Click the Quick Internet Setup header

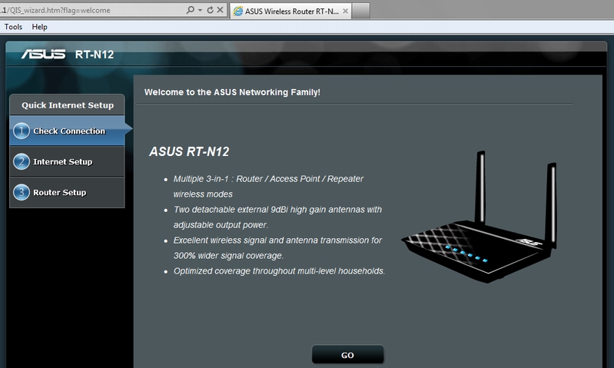point(68,105)
